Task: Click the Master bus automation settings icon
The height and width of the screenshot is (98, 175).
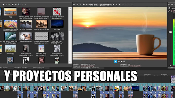Action: [x=172, y=11]
